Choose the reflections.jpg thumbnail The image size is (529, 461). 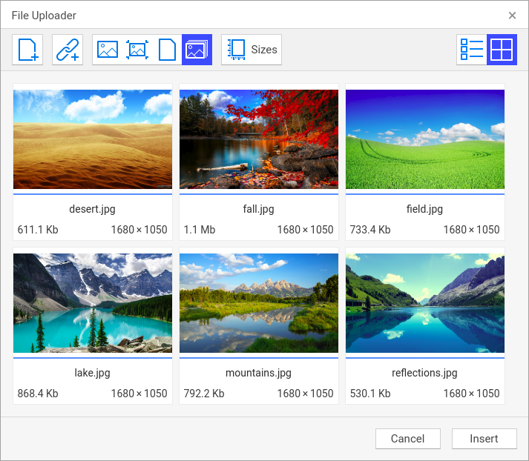click(x=425, y=303)
